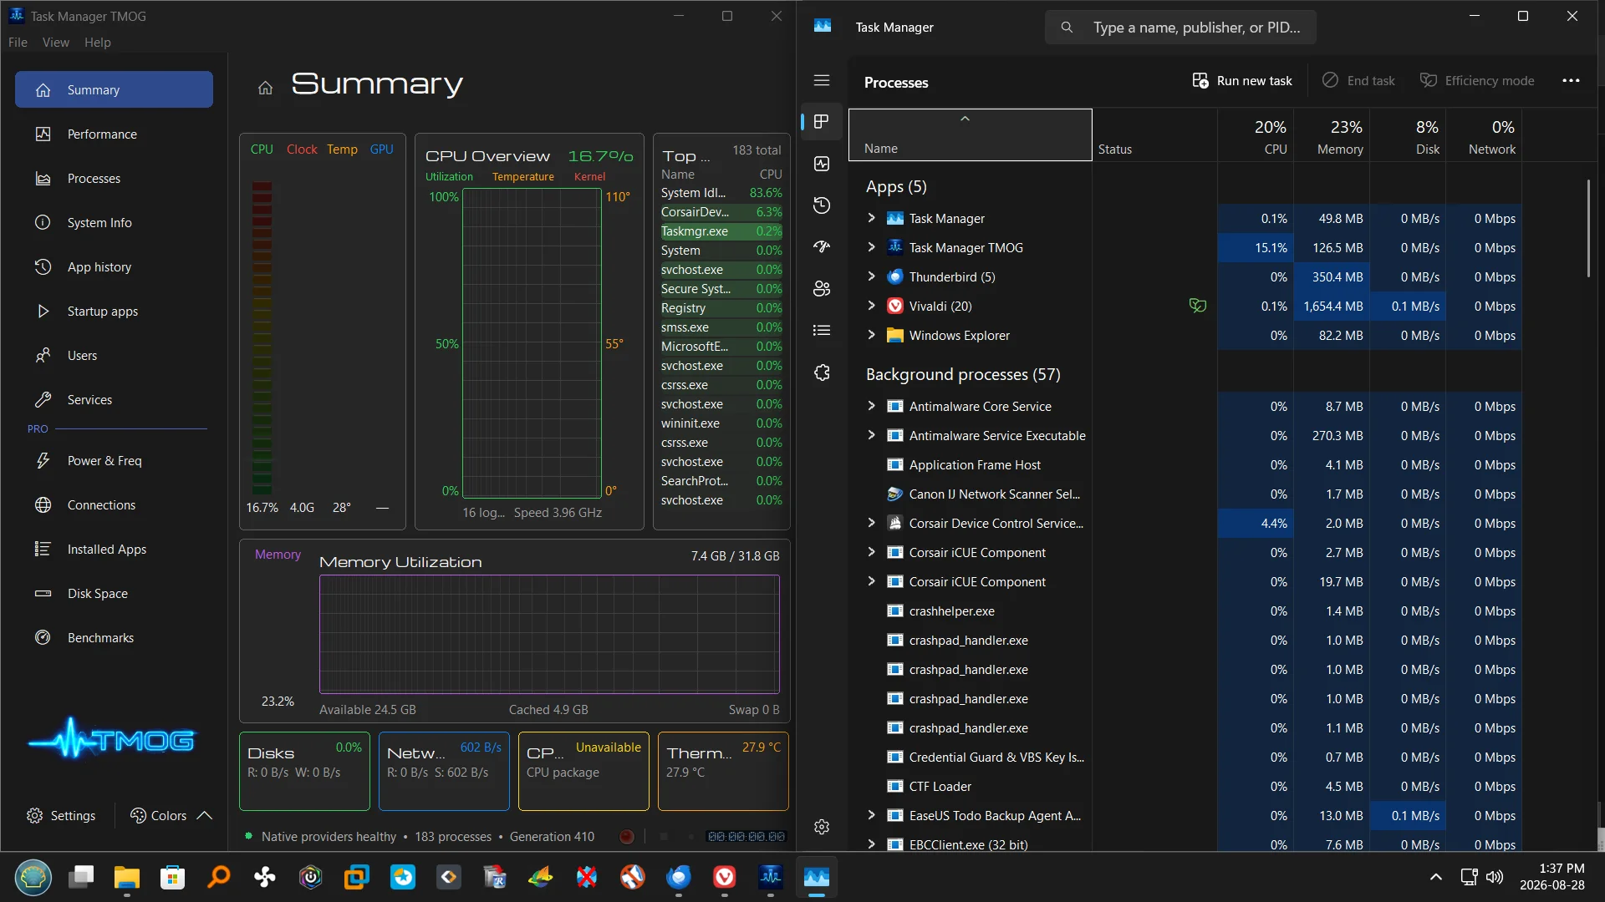
Task: Toggle the Memory legend label in the memory panel
Action: (278, 554)
